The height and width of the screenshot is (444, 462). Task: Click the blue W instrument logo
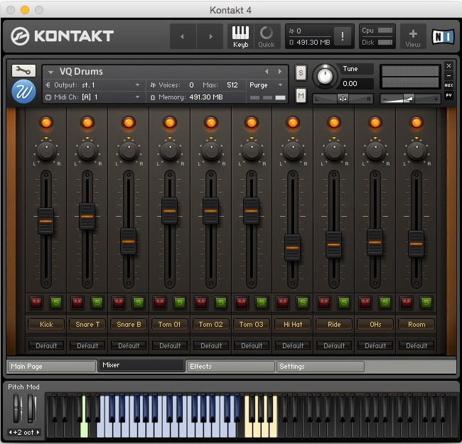point(23,92)
